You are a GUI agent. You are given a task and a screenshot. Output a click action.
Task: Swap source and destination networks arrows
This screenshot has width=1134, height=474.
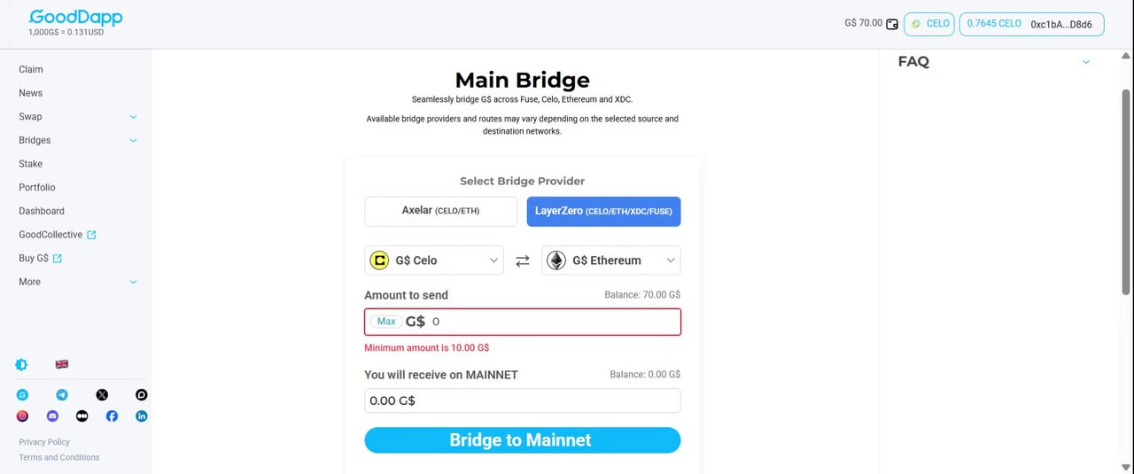pos(523,260)
